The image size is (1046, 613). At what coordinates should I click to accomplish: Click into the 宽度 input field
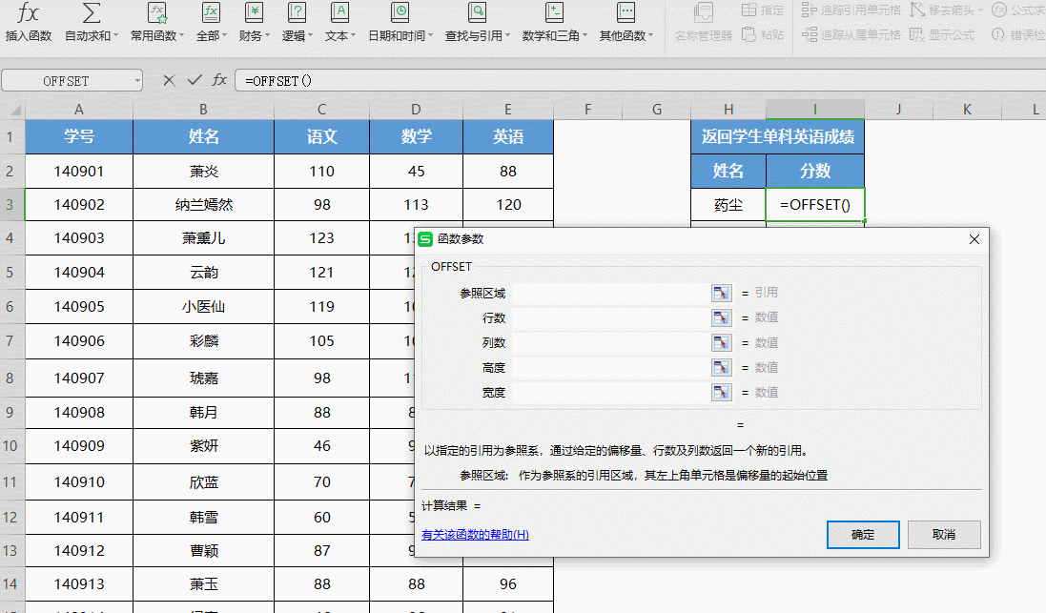pos(611,392)
